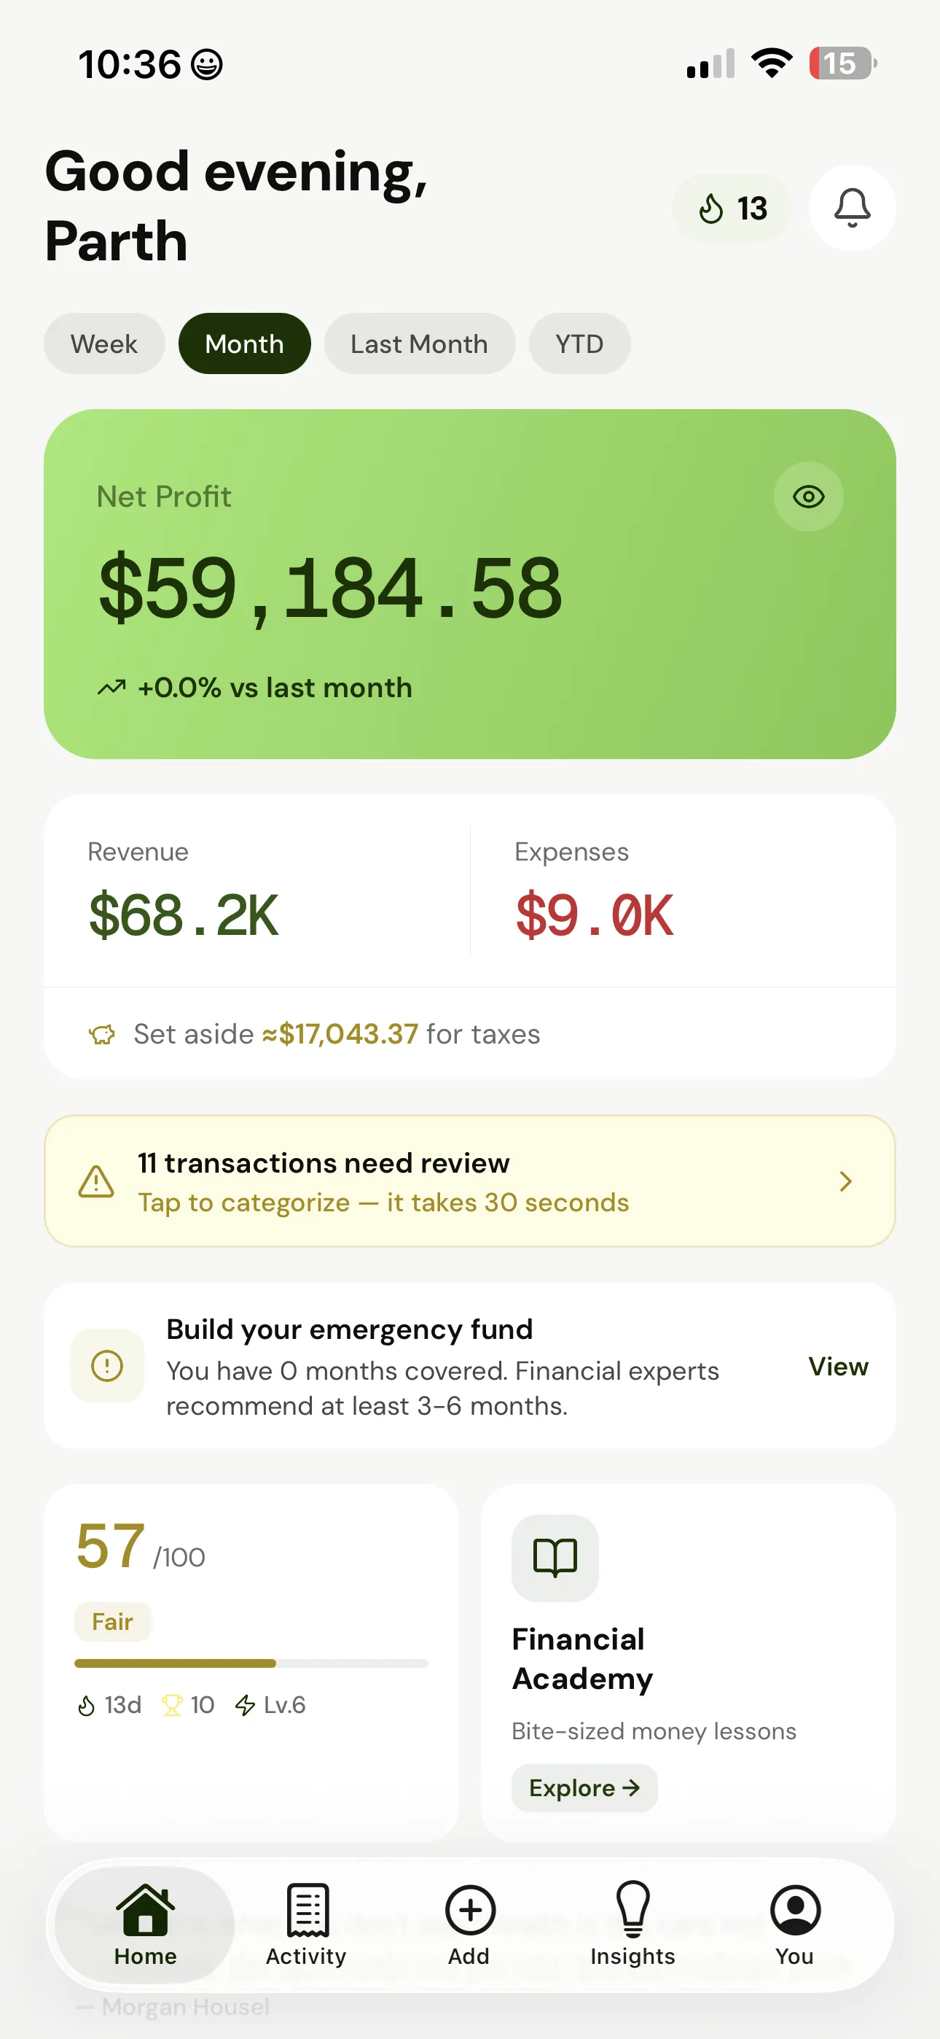Tap the 13-day streak flame badge
Screen dimensions: 940x2039
[732, 208]
